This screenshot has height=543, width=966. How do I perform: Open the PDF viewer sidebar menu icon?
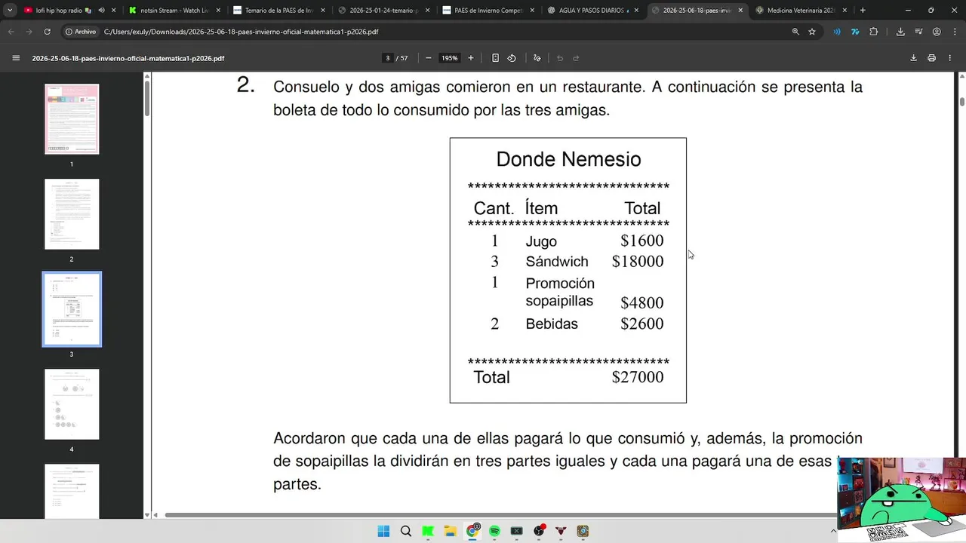[x=16, y=58]
